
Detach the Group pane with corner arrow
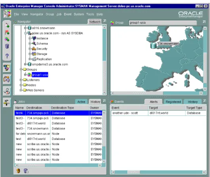coord(204,22)
